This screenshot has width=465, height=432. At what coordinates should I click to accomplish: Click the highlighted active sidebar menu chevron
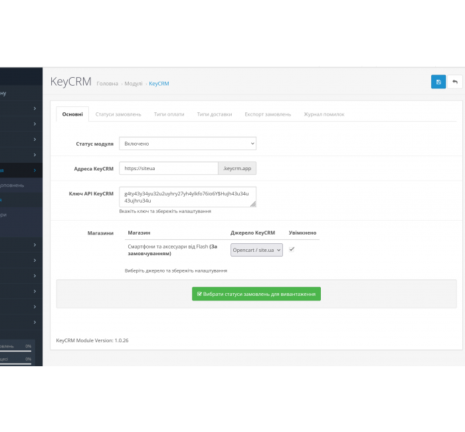click(x=35, y=170)
